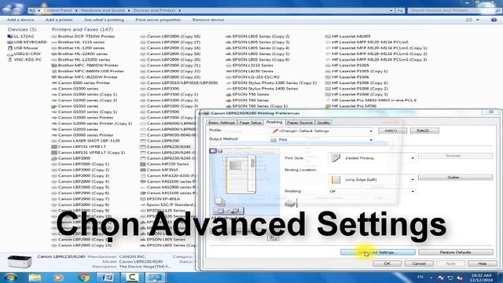This screenshot has width=503, height=283.
Task: Select HP LaserJet P1006 (Copy 2)
Action: point(356,89)
